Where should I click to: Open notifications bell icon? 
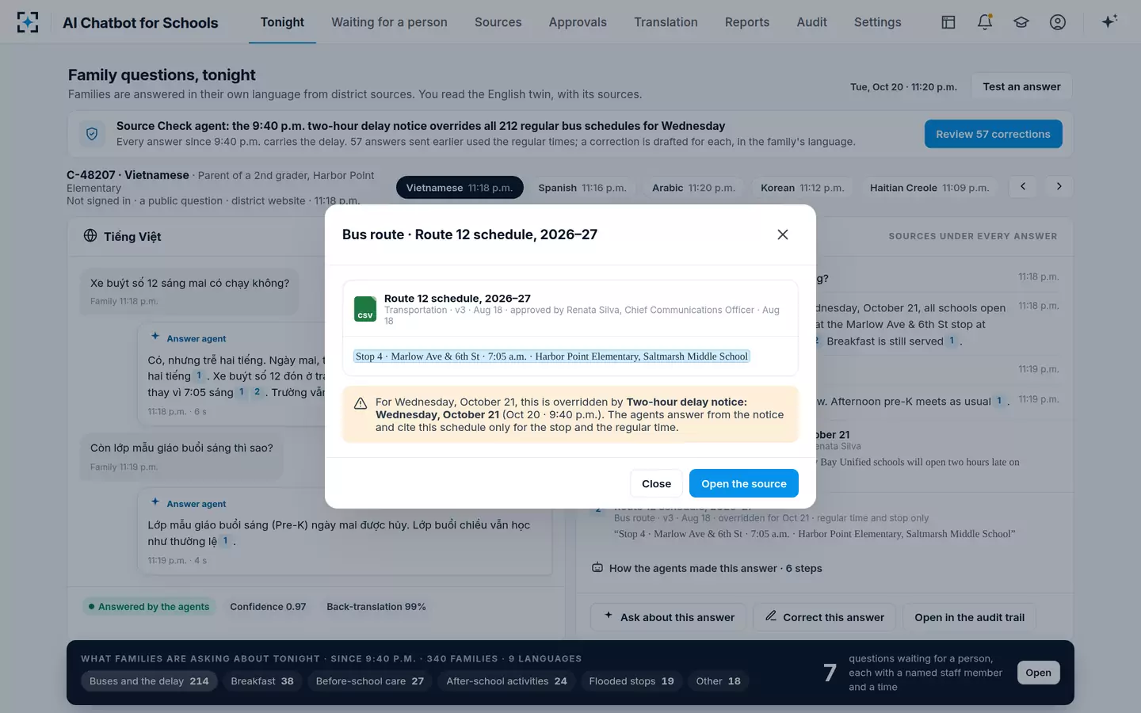[985, 22]
